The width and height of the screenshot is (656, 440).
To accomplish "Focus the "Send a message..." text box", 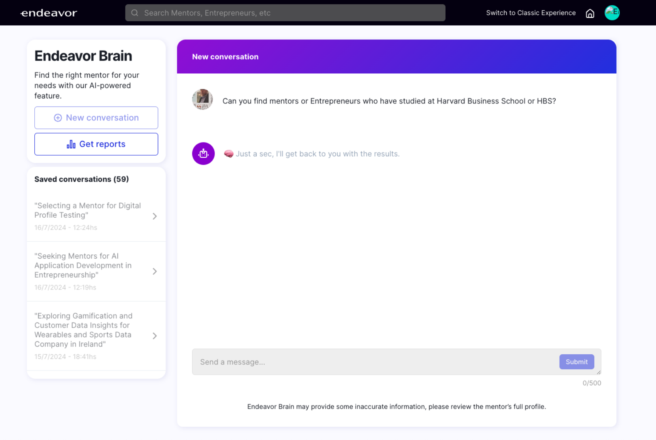I will 374,362.
